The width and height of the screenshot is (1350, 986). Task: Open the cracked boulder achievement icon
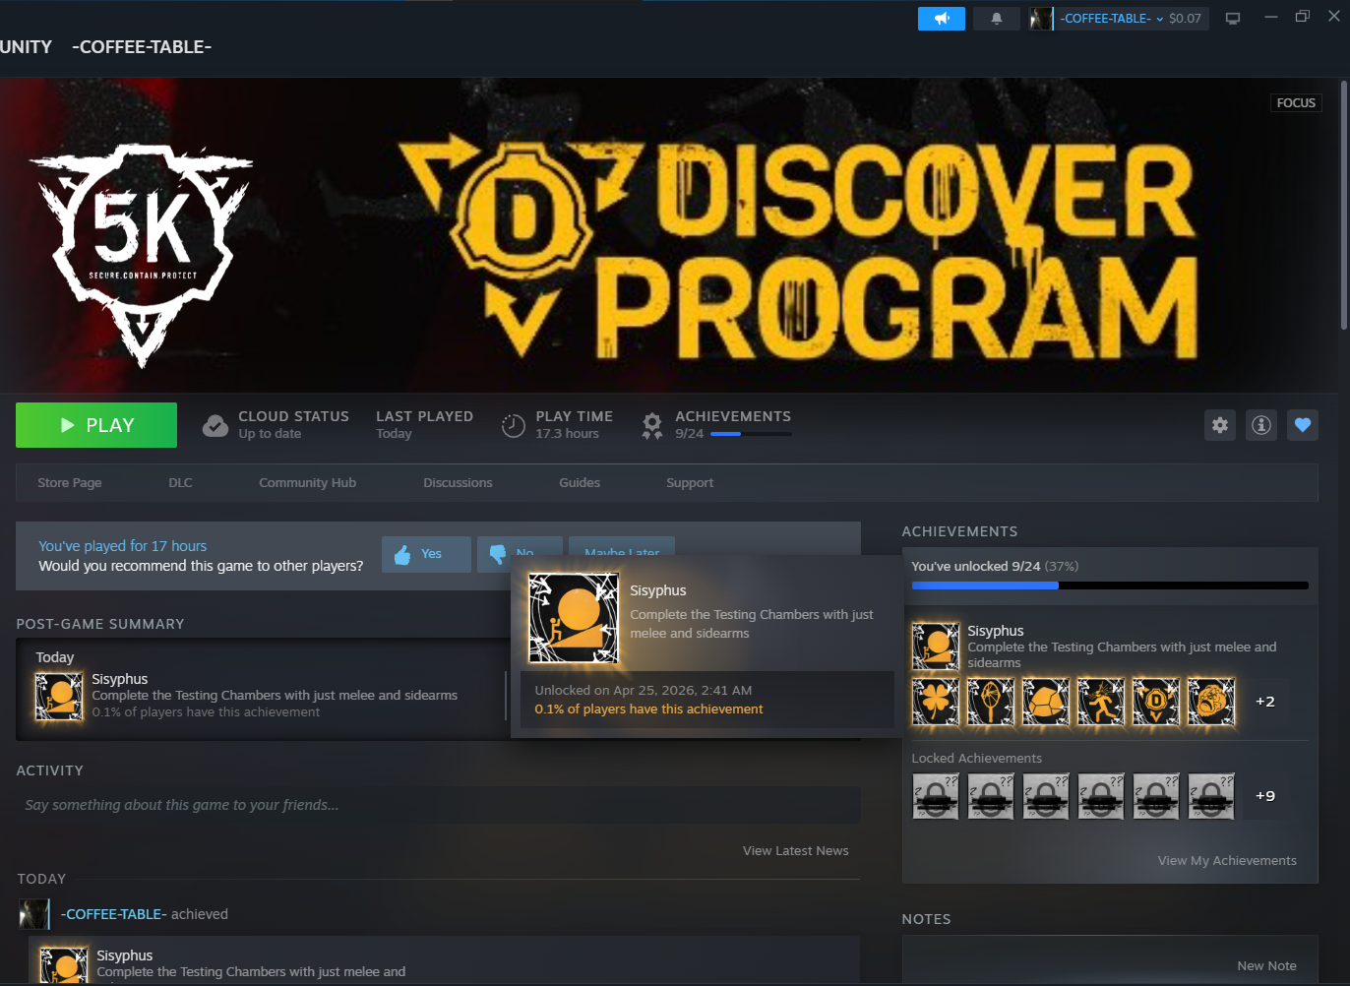coord(1046,702)
